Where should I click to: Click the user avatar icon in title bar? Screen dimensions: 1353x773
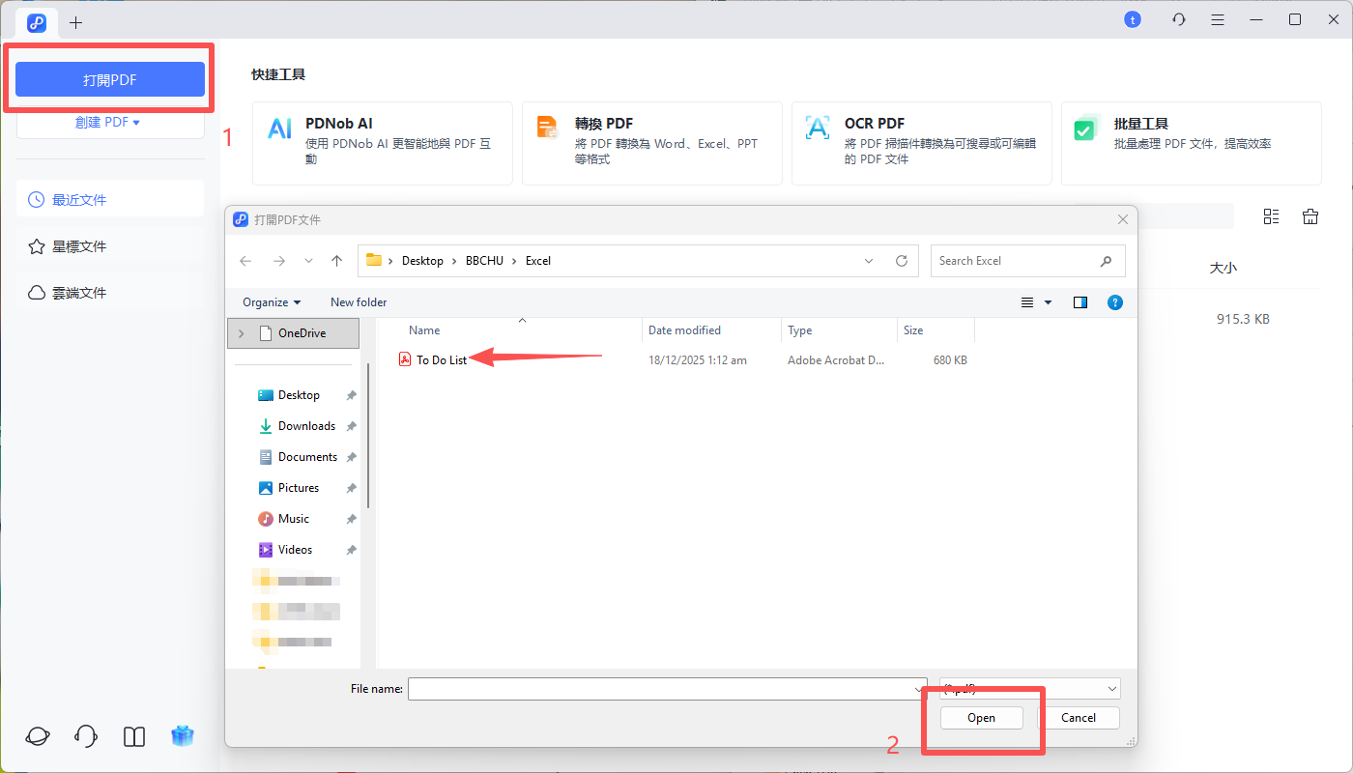1133,19
